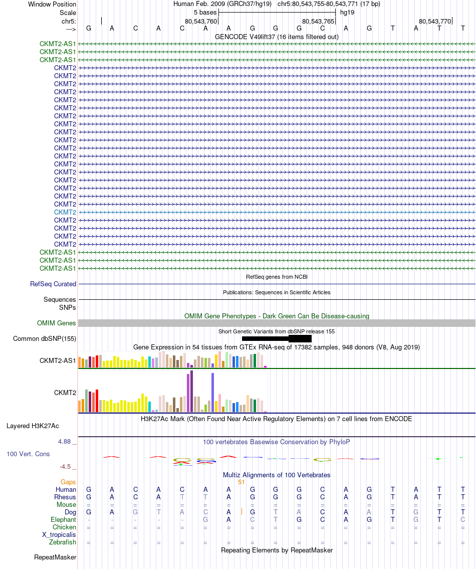Click the 80,543,760 ruler coordinate

200,22
